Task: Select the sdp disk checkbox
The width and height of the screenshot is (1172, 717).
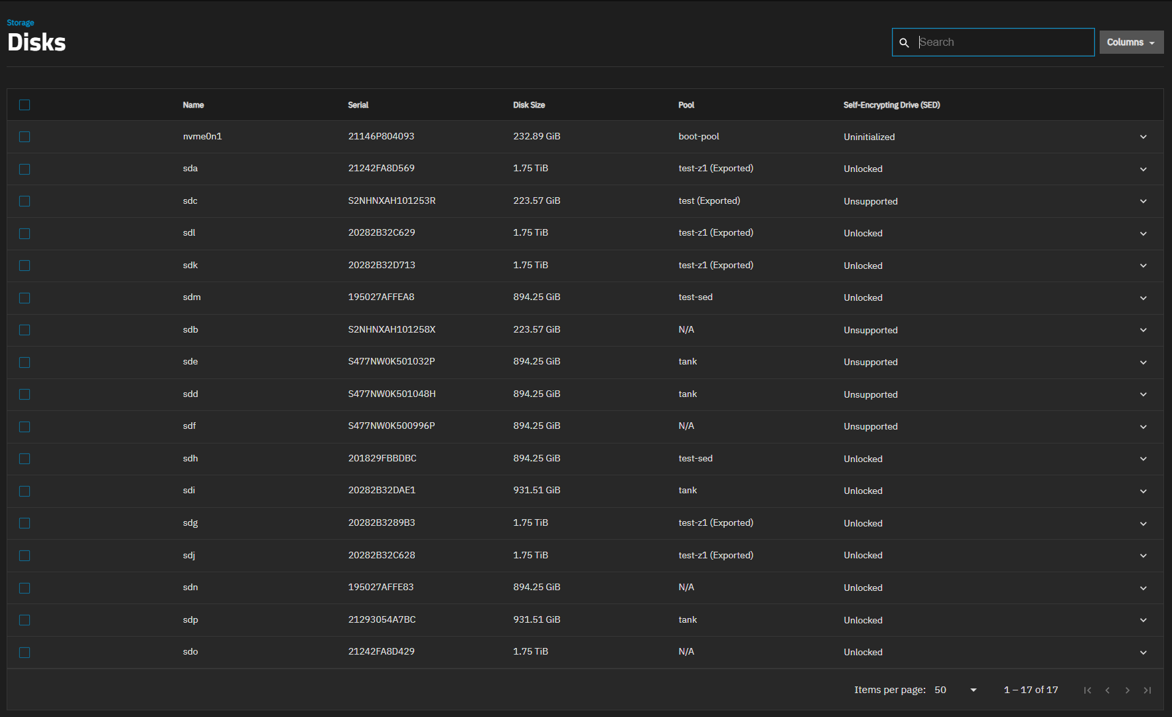Action: [25, 620]
